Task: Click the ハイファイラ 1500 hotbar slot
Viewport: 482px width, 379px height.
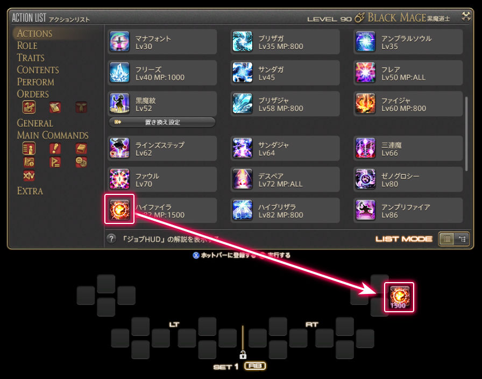Action: click(x=399, y=297)
